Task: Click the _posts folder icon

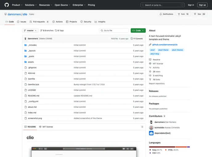Action: point(25,56)
